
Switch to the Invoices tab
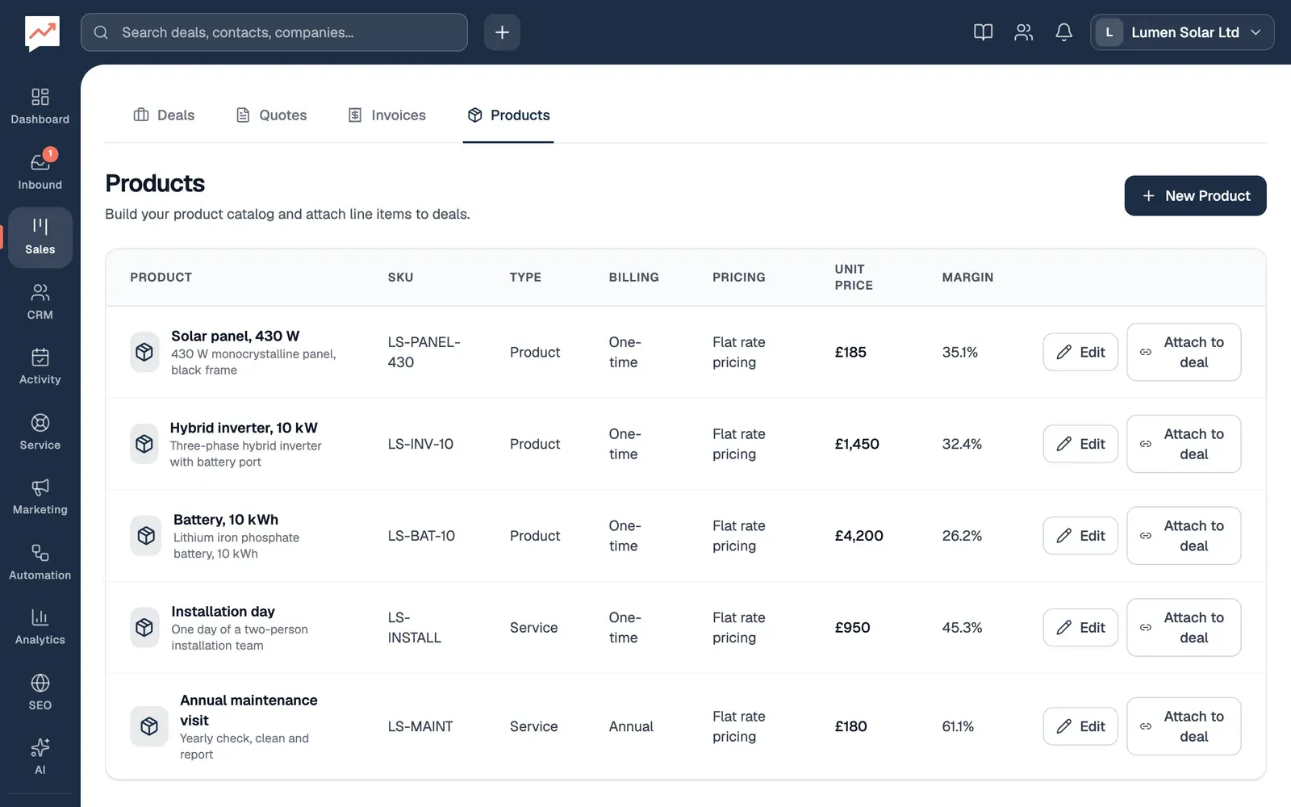click(x=386, y=115)
